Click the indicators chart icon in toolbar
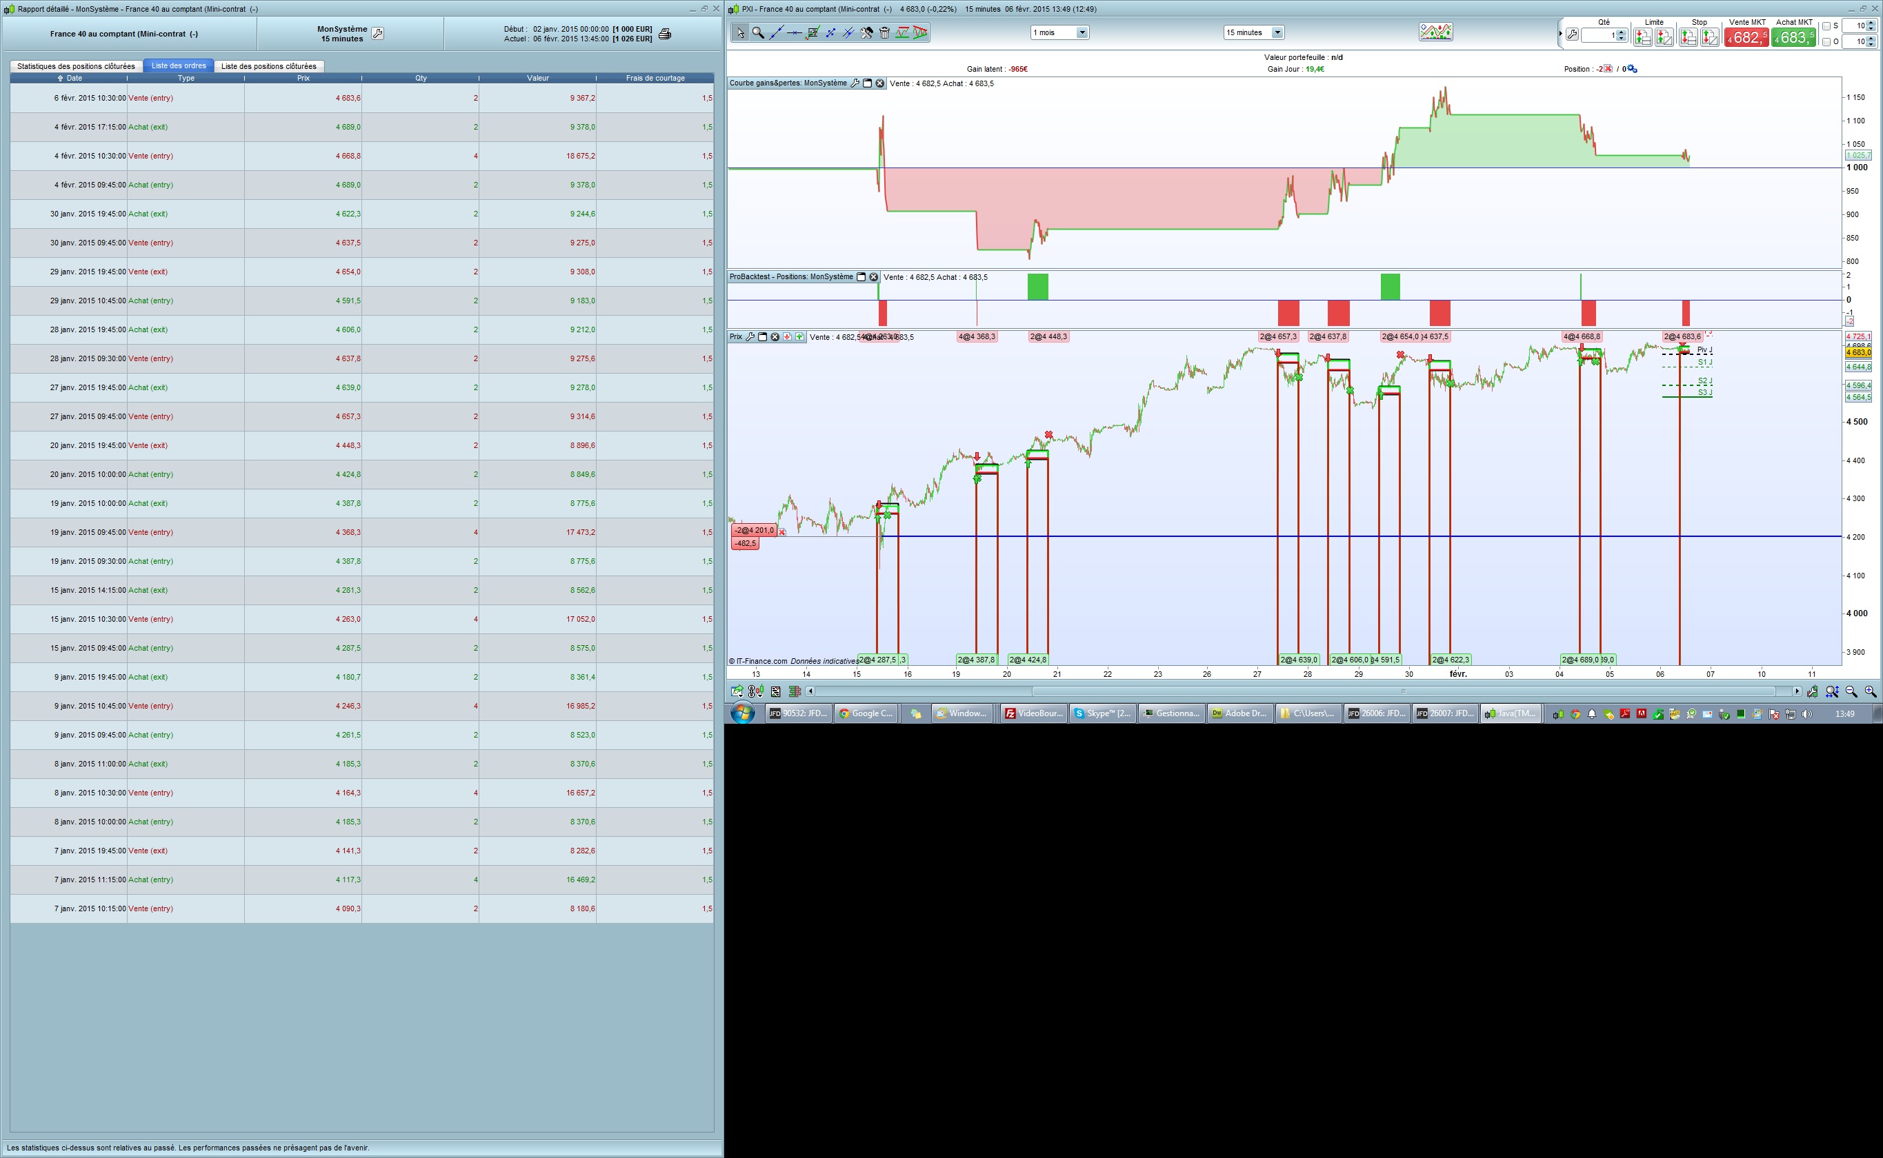The width and height of the screenshot is (1883, 1158). pos(1435,32)
